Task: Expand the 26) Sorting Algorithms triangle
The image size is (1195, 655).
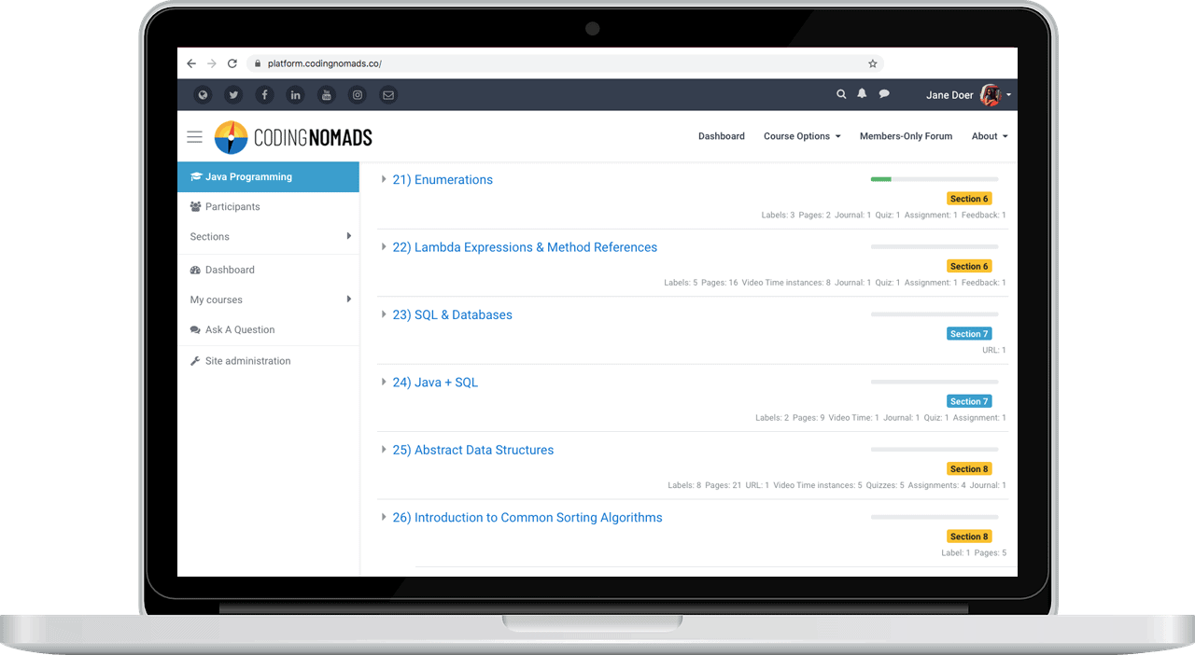Action: click(384, 517)
